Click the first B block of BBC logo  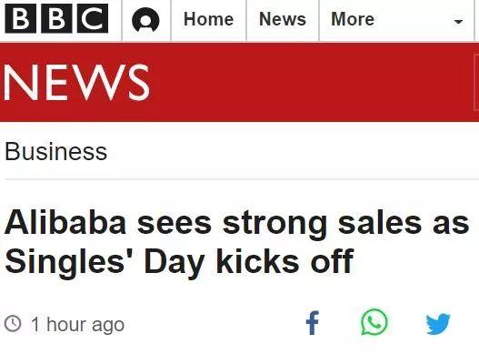coord(21,20)
